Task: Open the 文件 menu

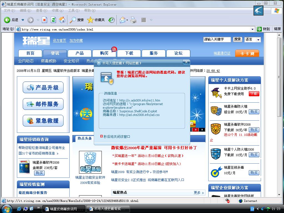Action: pyautogui.click(x=9, y=11)
